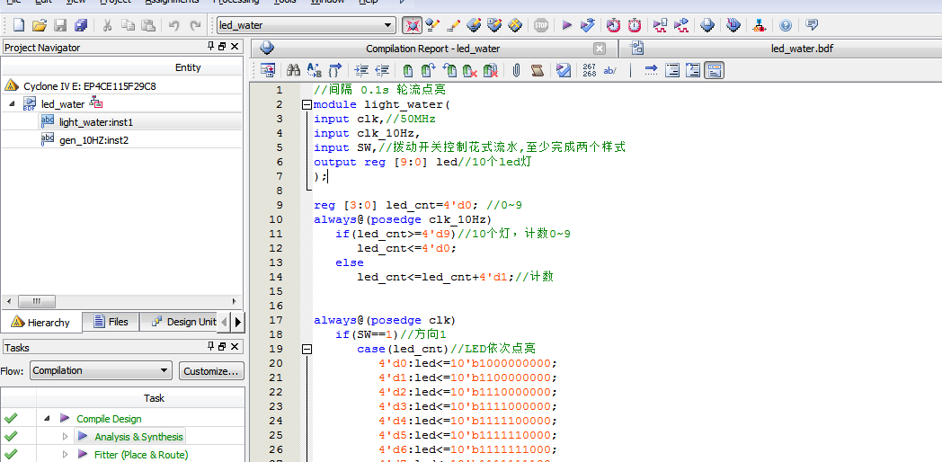The image size is (942, 462).
Task: Click the New file icon
Action: point(18,25)
